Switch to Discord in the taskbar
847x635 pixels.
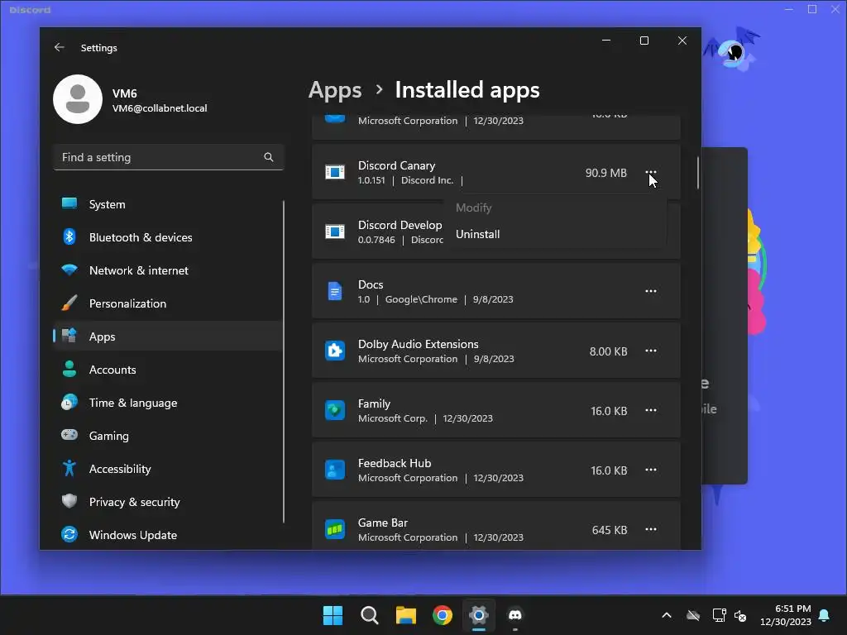click(515, 615)
